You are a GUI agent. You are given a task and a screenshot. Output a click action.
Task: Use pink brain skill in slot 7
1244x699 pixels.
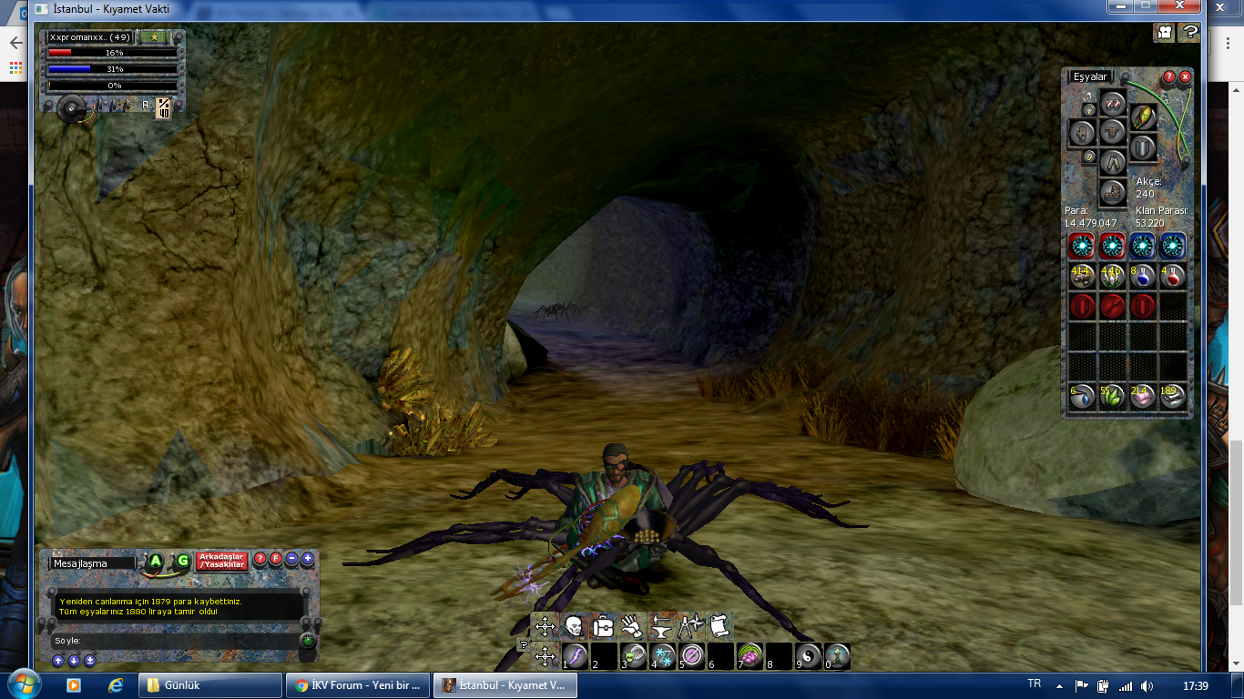750,656
